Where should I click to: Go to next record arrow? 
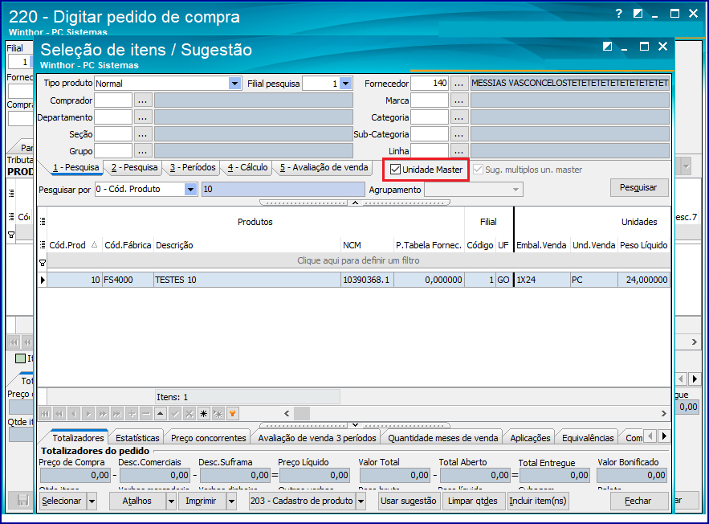click(x=88, y=414)
